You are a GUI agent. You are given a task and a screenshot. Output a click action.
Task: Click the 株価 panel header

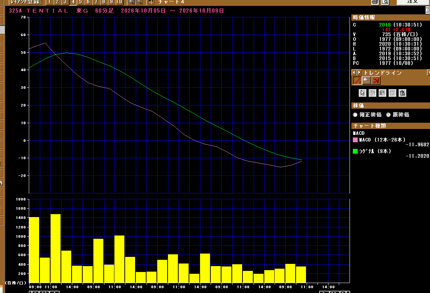click(x=391, y=105)
